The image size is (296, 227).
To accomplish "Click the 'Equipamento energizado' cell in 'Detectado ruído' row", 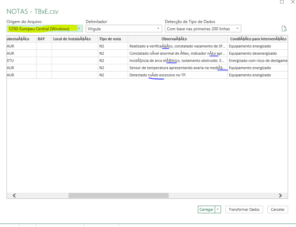I will pos(258,75).
